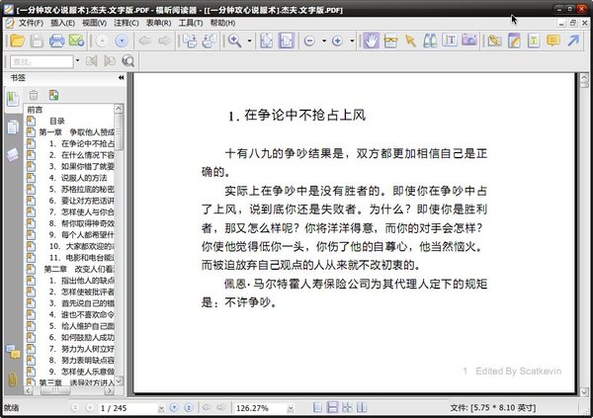Open the magnifier zoom tool dropdown arrow

(250, 41)
